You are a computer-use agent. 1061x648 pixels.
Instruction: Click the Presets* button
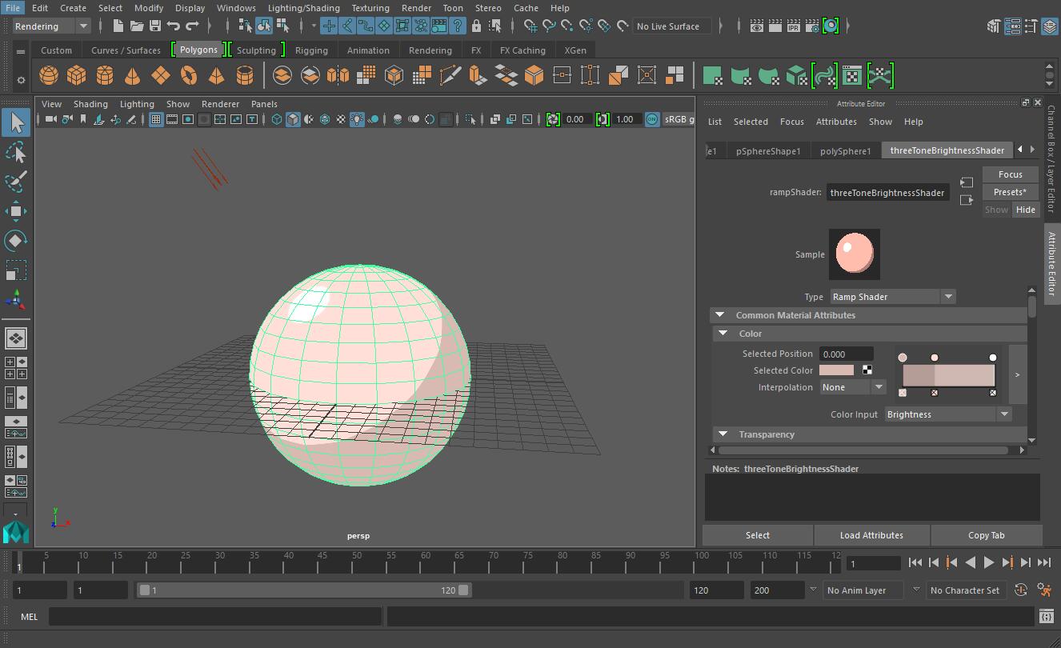[1011, 192]
